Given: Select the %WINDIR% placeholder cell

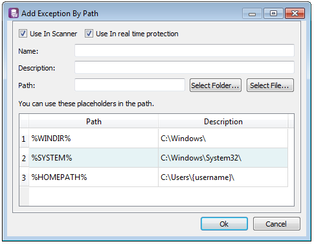Looking at the screenshot, I should (94, 139).
